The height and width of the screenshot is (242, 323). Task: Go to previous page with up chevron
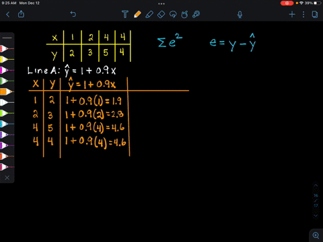tap(316, 186)
